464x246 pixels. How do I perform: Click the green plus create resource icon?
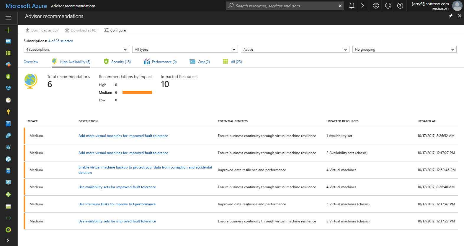point(8,30)
